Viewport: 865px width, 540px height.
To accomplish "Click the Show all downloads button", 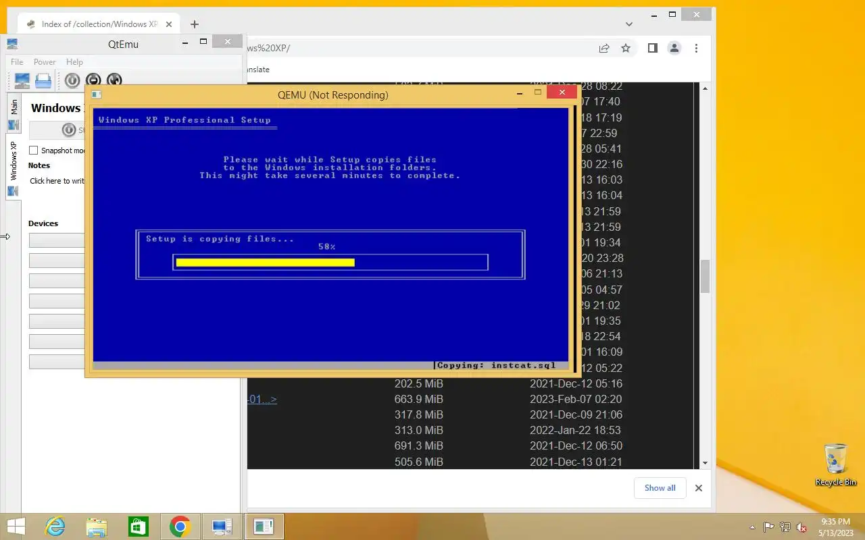I will pyautogui.click(x=660, y=488).
